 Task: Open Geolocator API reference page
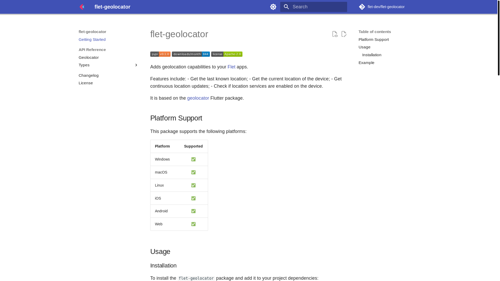tap(89, 58)
